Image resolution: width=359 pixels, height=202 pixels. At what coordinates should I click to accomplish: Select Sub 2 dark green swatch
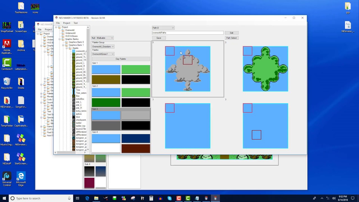click(106, 102)
